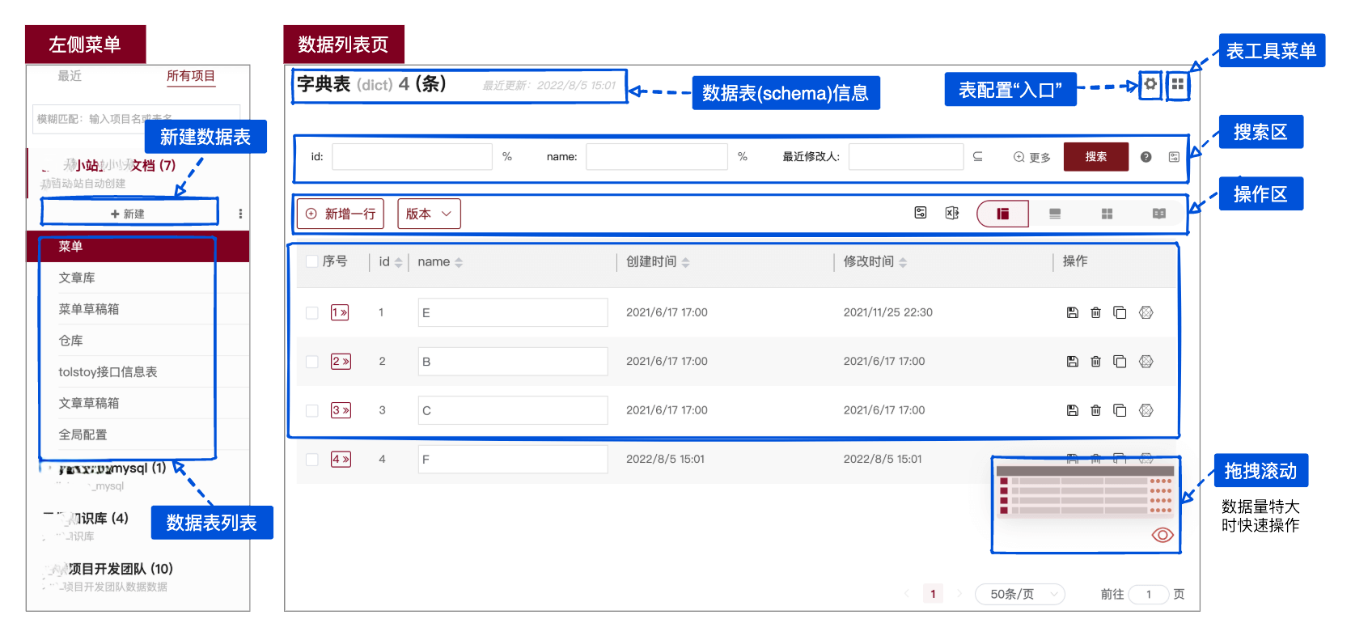The height and width of the screenshot is (636, 1351).
Task: Switch to the 最近 tab
Action: click(70, 75)
